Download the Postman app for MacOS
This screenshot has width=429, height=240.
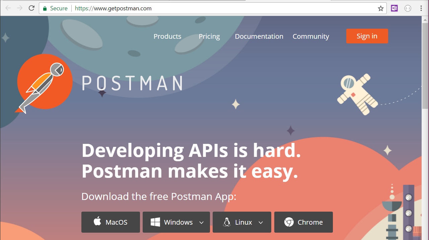pos(111,222)
